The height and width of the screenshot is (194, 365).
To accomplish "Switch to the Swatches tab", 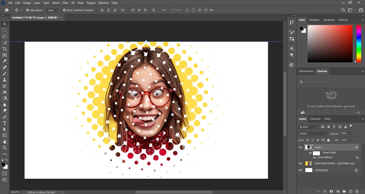I will 314,20.
